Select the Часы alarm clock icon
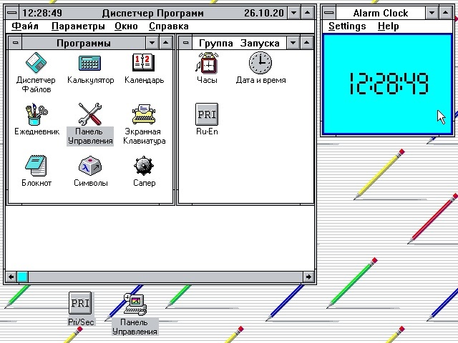Viewport: 458px width, 343px height. click(x=207, y=62)
